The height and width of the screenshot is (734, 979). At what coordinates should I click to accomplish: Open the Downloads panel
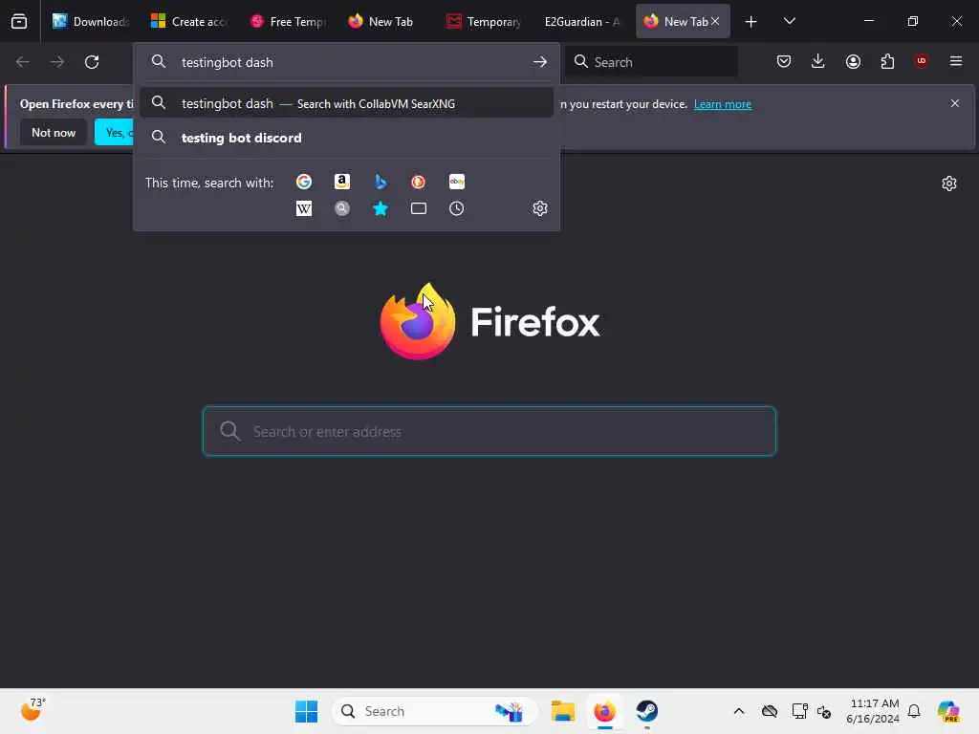pyautogui.click(x=818, y=61)
